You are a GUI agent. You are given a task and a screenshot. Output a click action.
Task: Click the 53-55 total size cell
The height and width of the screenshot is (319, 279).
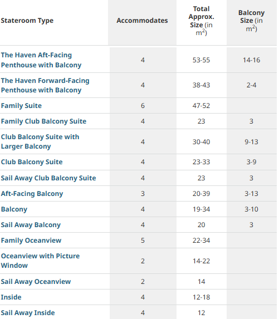[201, 60]
